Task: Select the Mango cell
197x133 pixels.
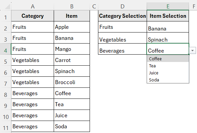Action: 72,49
